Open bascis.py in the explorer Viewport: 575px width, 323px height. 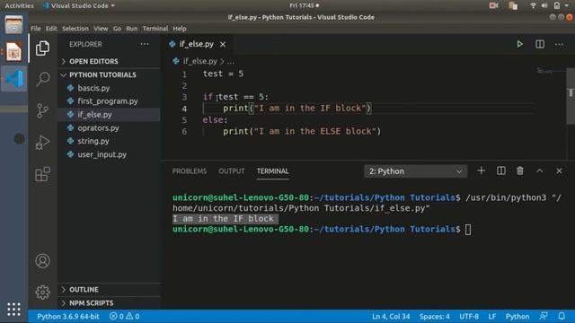pos(109,88)
